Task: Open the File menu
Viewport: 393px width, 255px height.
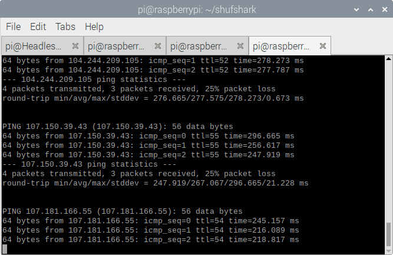Action: 14,27
